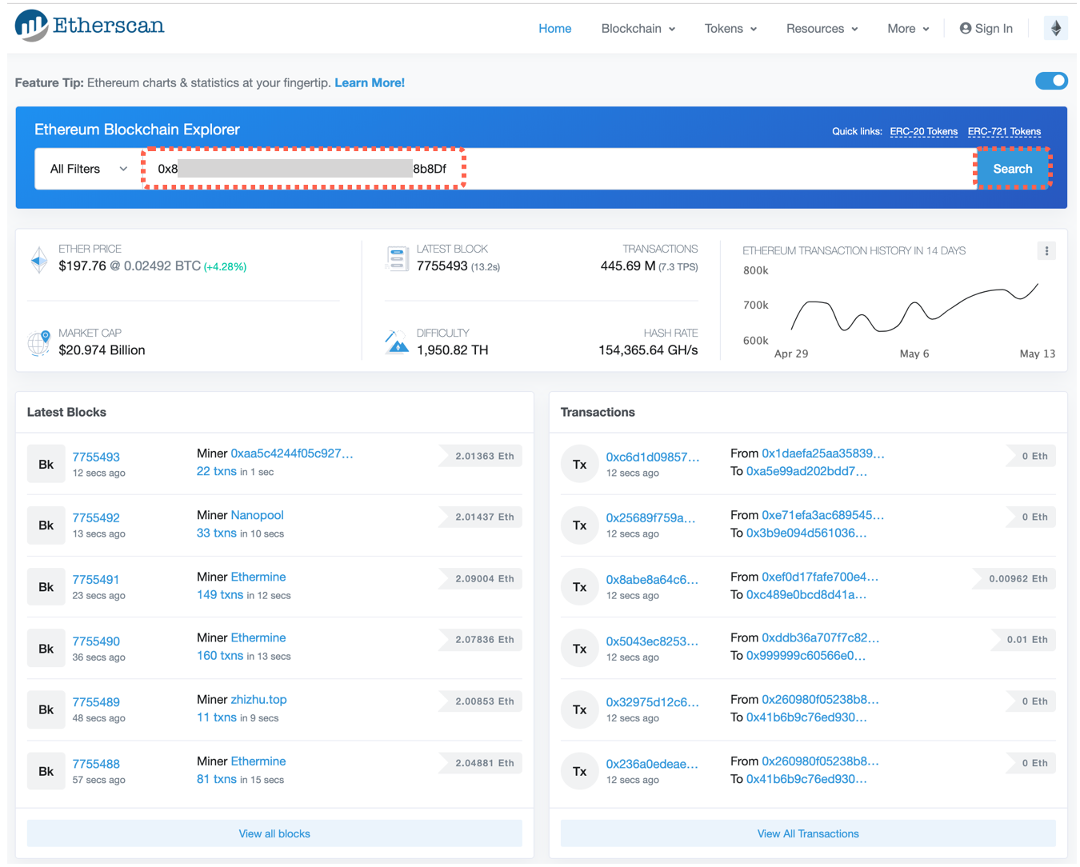This screenshot has height=867, width=1080.
Task: Click the transaction history line chart
Action: tap(914, 308)
